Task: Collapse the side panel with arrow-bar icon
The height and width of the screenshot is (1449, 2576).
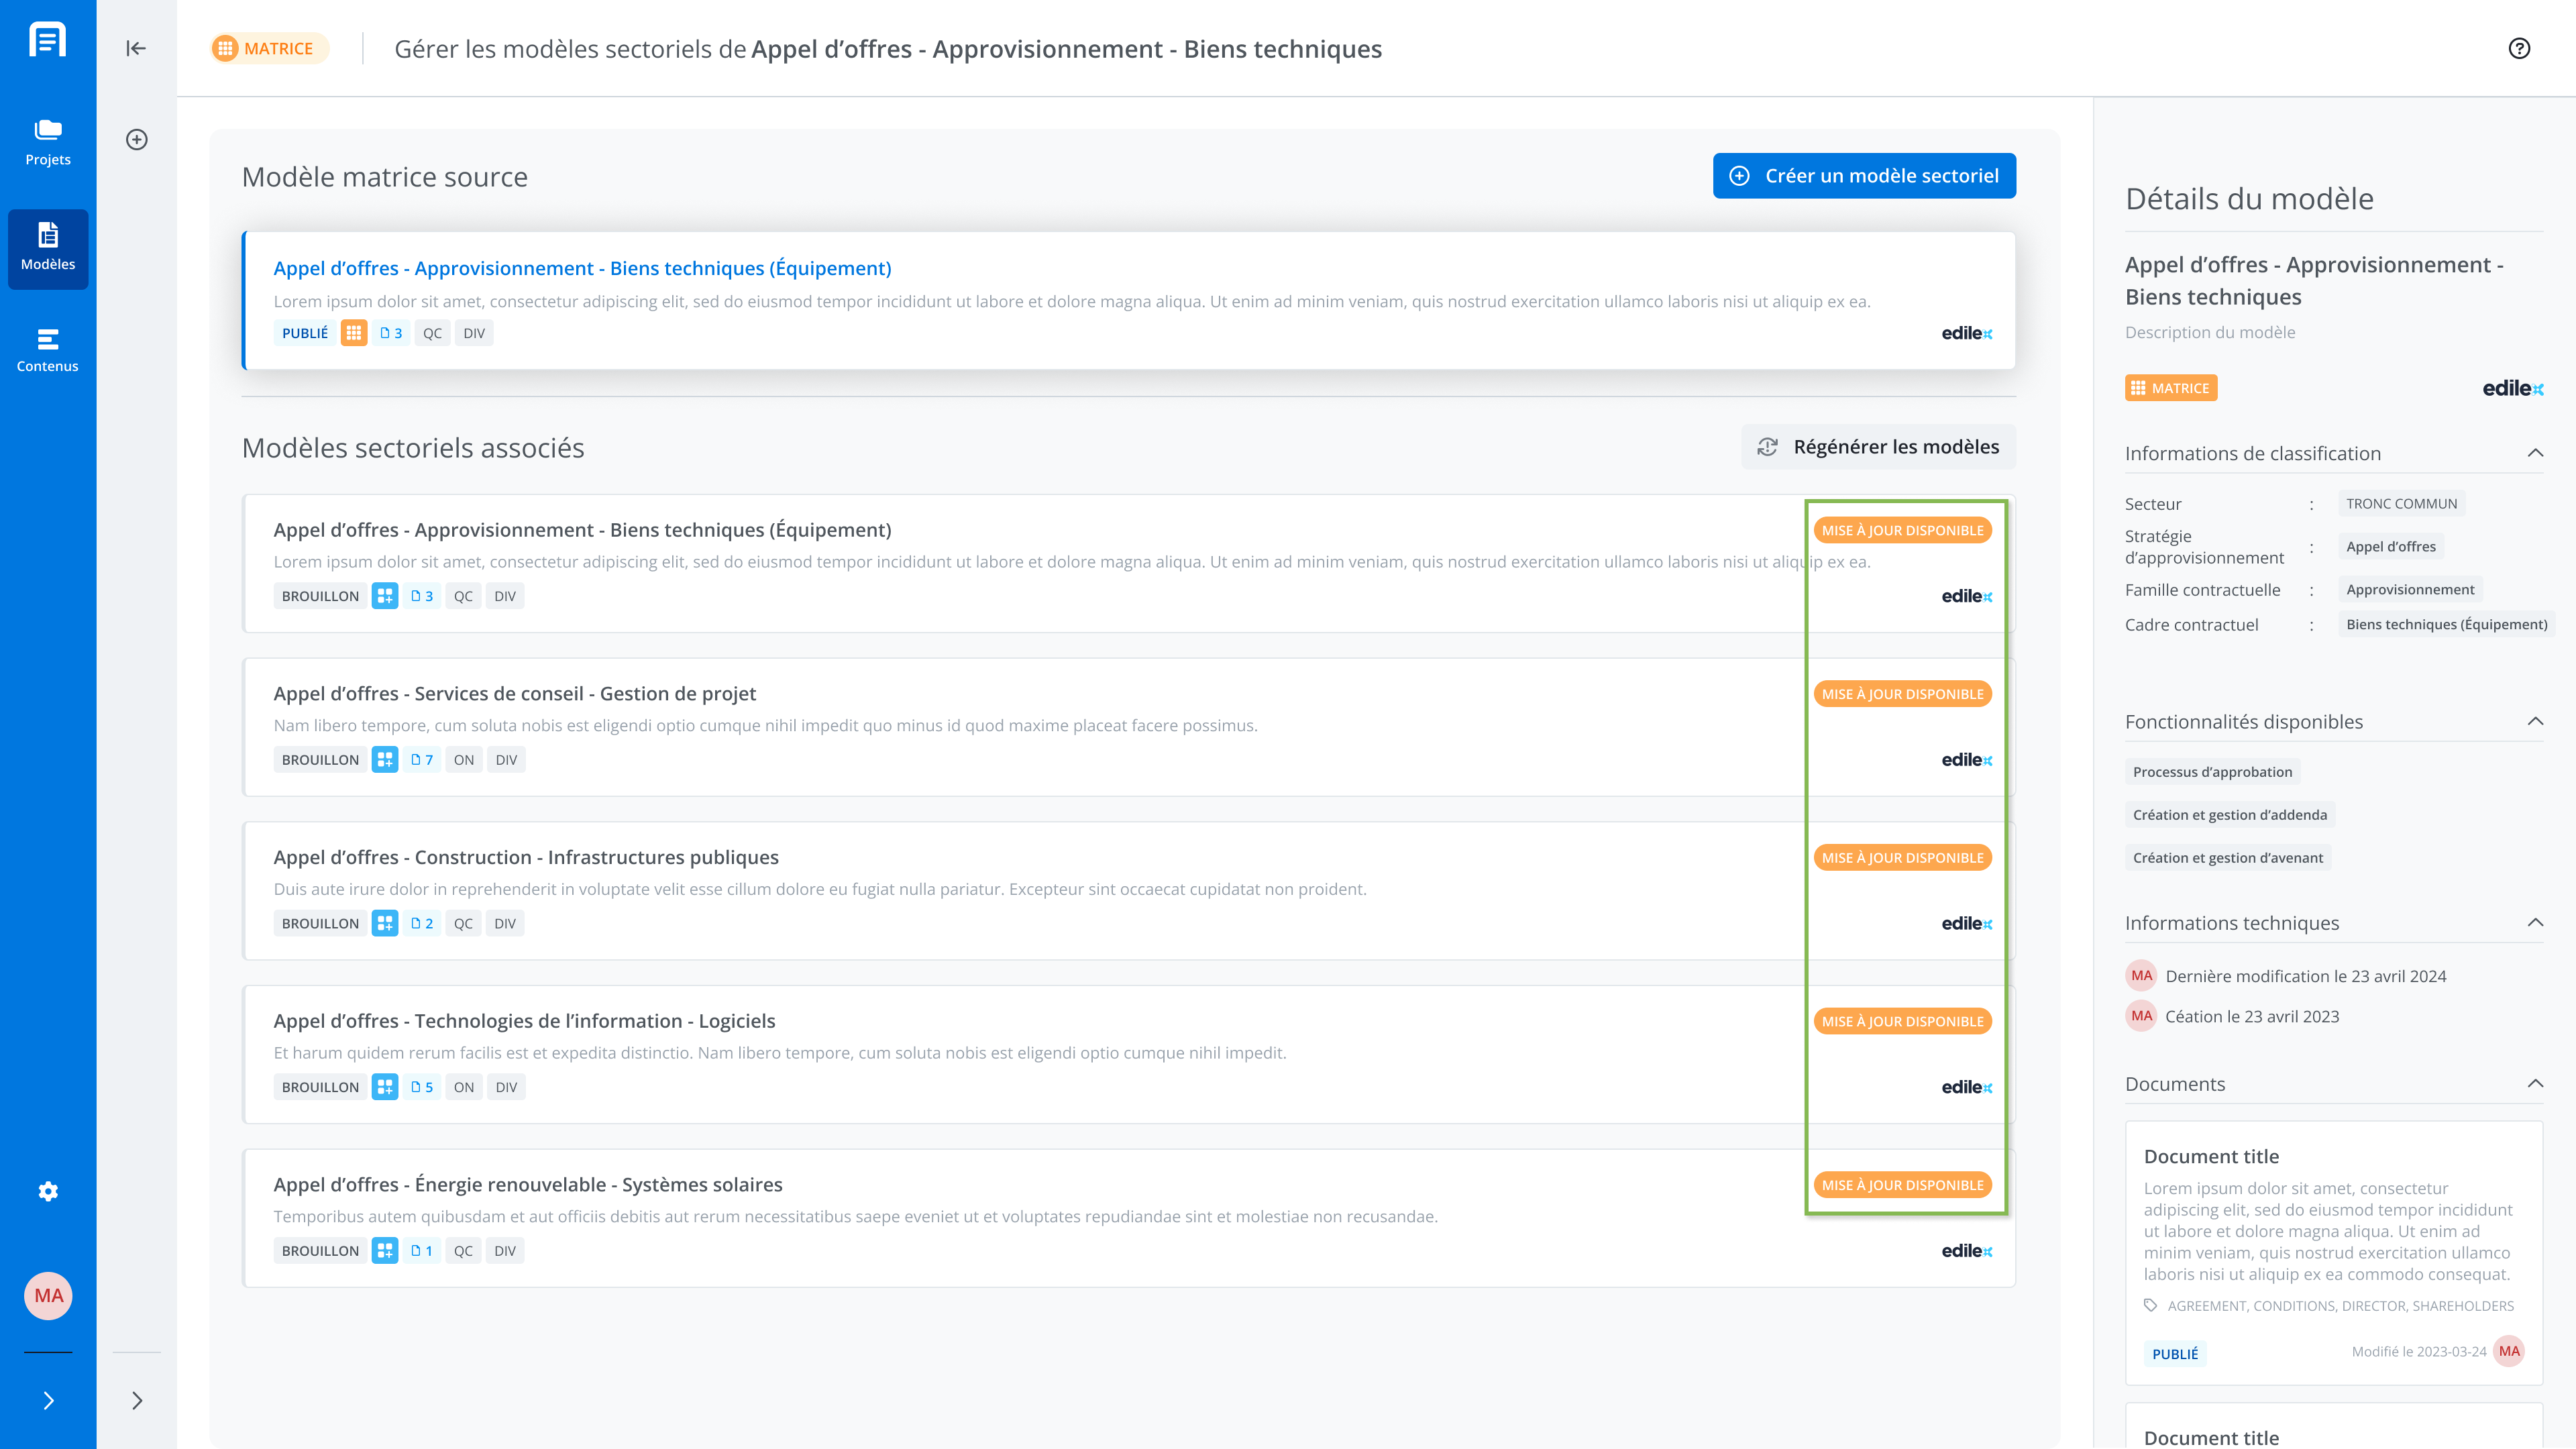Action: point(136,48)
